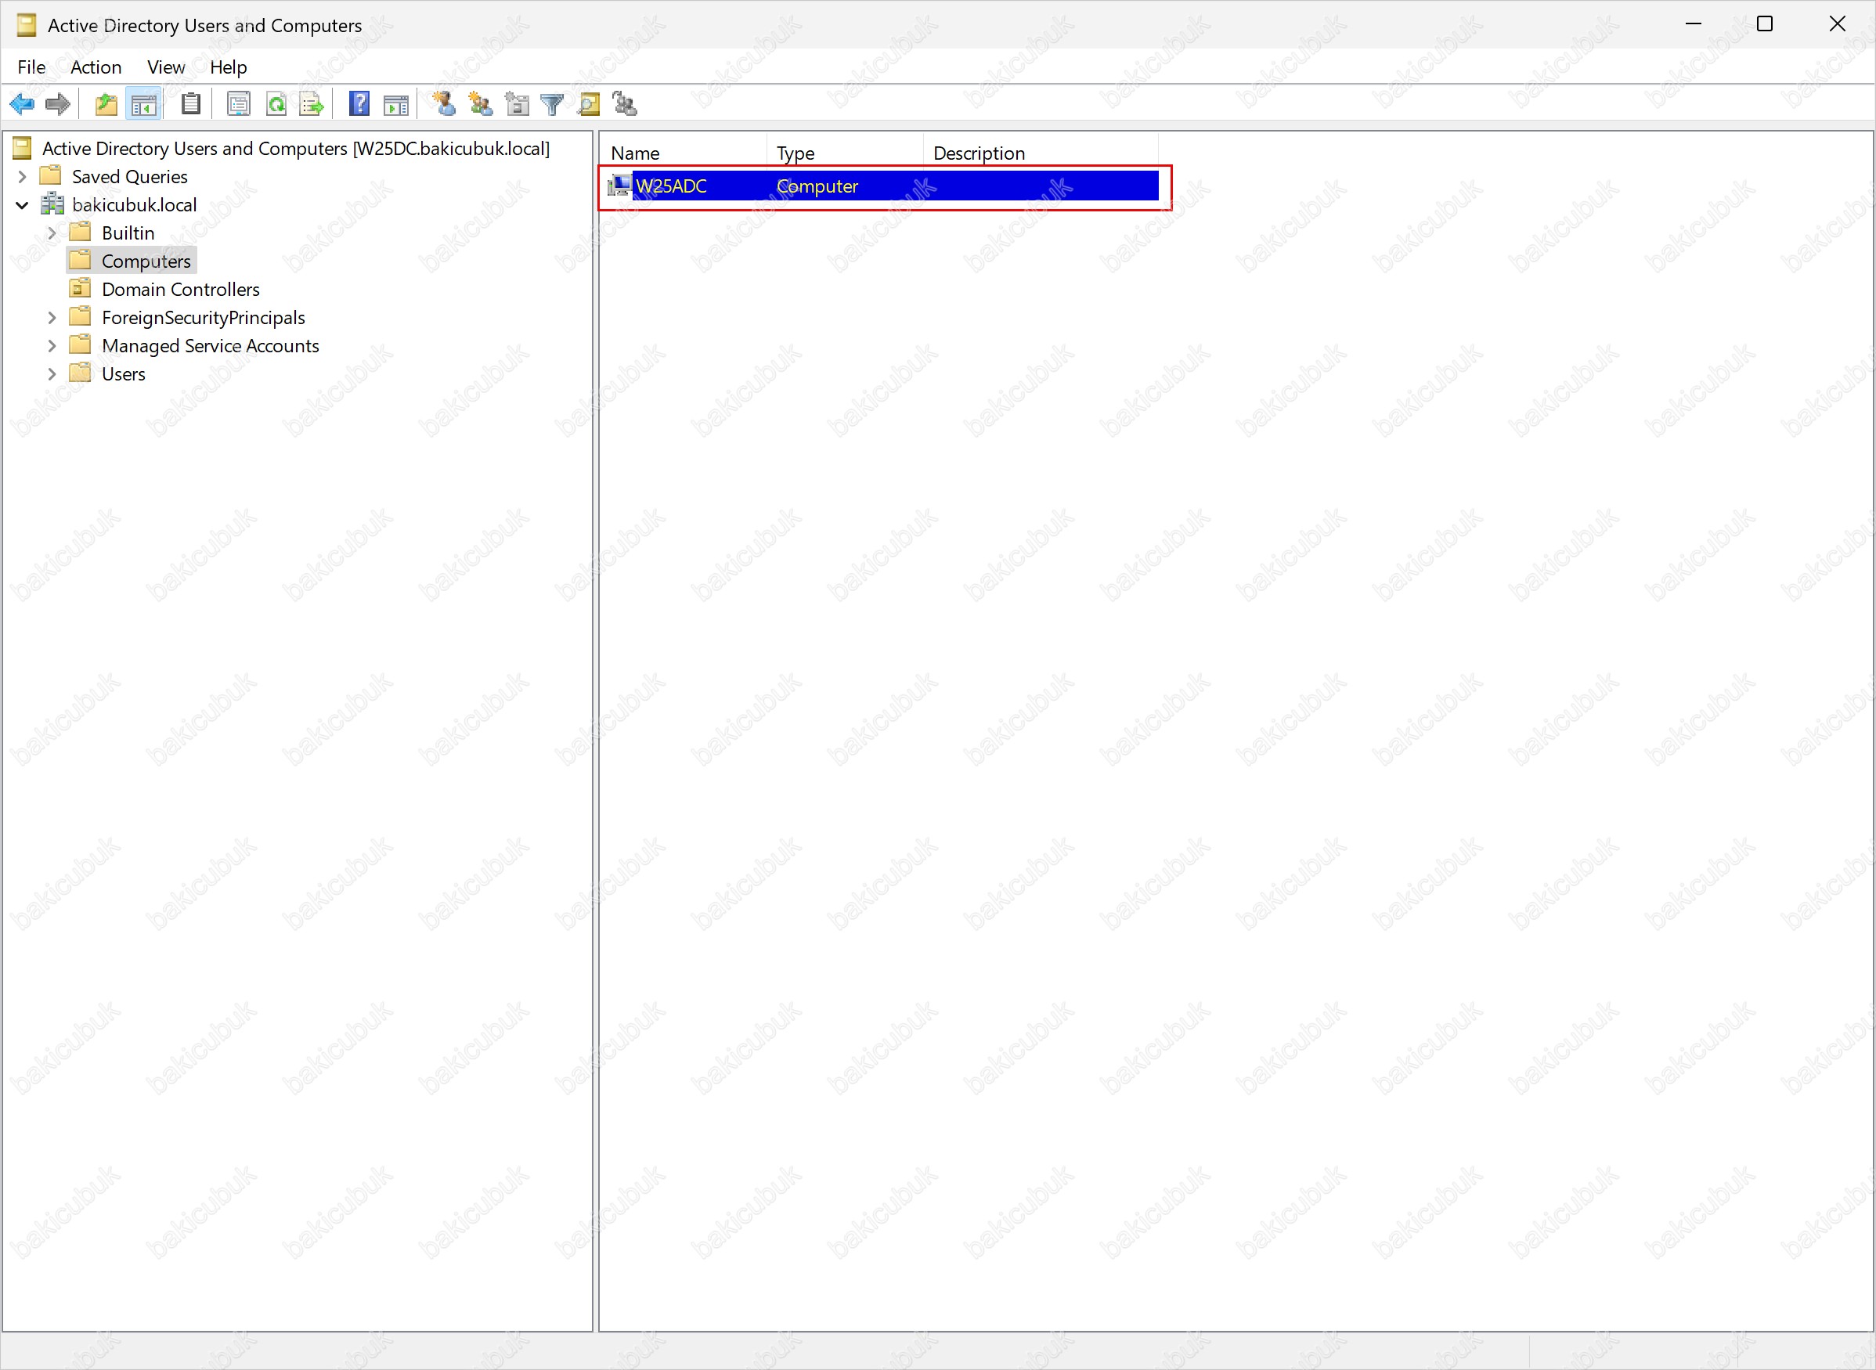Screen dimensions: 1876x1370
Task: Sort by the Description column header
Action: 1040,153
